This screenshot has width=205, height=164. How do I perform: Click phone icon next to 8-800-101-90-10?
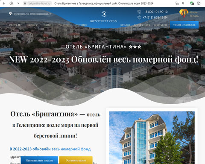pyautogui.click(x=139, y=12)
